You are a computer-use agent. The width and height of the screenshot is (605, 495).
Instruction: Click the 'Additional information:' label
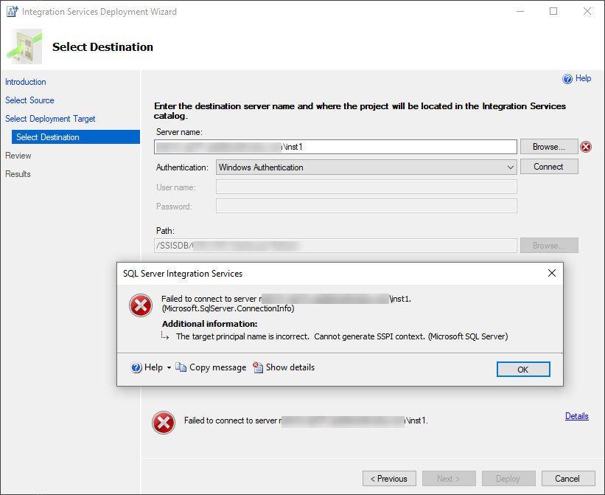(209, 324)
